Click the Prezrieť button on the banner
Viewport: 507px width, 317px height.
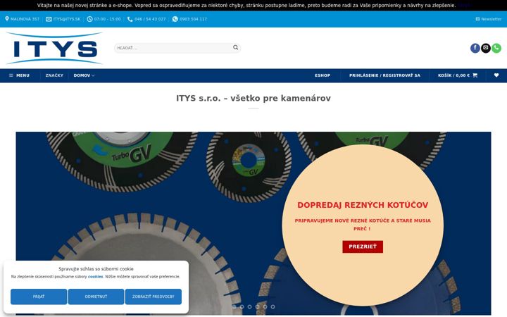click(363, 247)
